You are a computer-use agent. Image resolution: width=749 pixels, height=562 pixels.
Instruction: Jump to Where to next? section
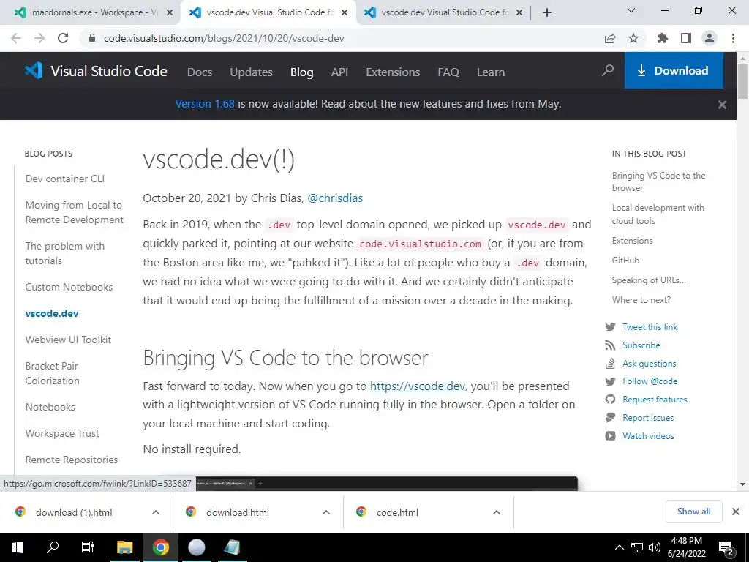point(641,299)
